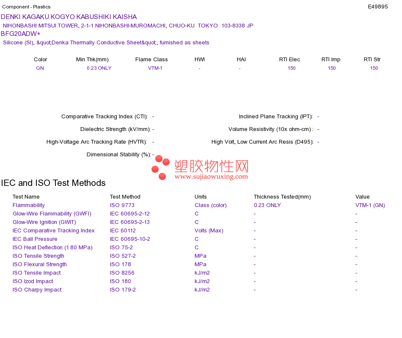Click Inclined Plane Tracking (IPT) label
Screen dimensions: 402x338
pos(276,117)
